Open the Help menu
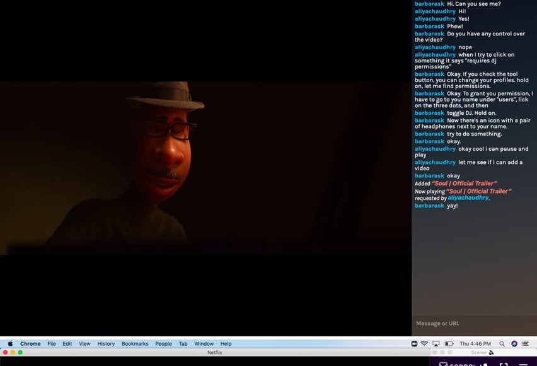 (226, 343)
